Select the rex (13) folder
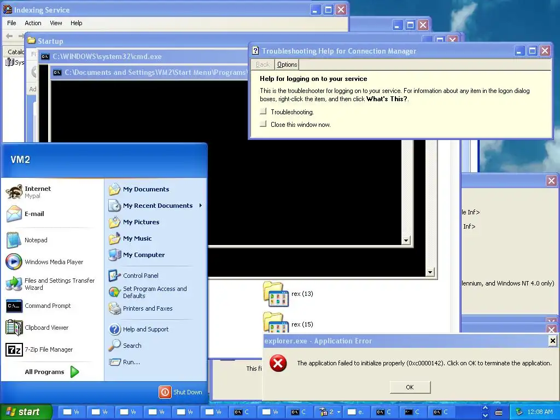The height and width of the screenshot is (420, 560). (x=288, y=294)
